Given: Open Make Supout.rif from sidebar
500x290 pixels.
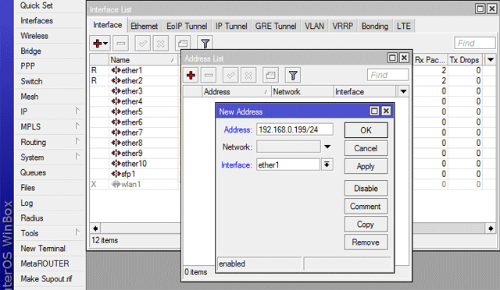Looking at the screenshot, I should [46, 279].
